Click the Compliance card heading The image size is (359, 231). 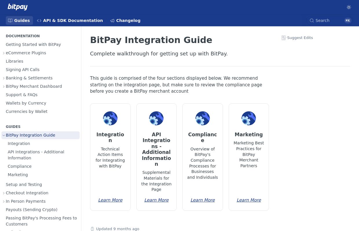(203, 137)
